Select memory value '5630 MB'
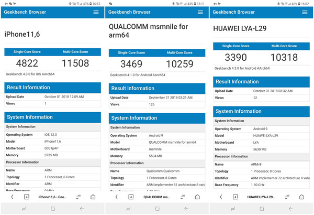Image resolution: width=314 pixels, height=215 pixels. click(x=260, y=149)
